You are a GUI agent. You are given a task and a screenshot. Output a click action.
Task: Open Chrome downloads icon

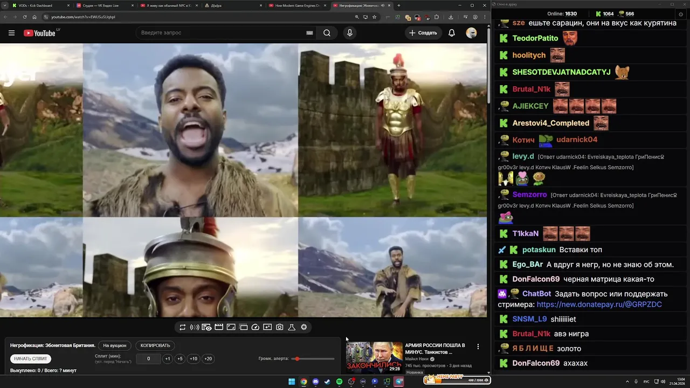pyautogui.click(x=451, y=17)
